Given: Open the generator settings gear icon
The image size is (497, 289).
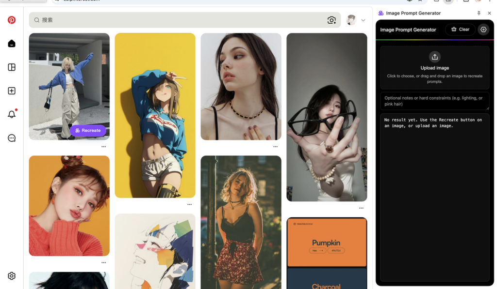Looking at the screenshot, I should tap(483, 30).
